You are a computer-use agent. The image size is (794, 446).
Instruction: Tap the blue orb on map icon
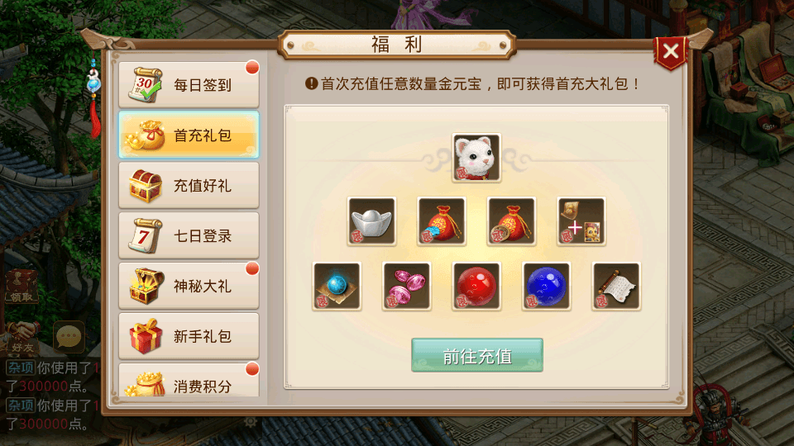[x=337, y=287]
